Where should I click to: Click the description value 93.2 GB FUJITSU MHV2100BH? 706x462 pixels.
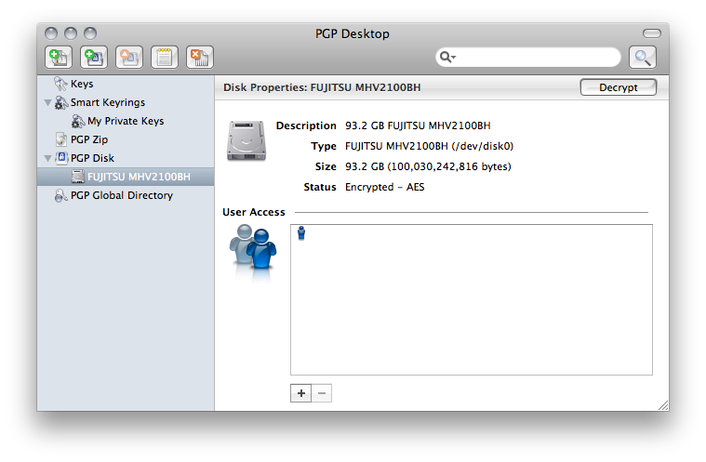418,125
